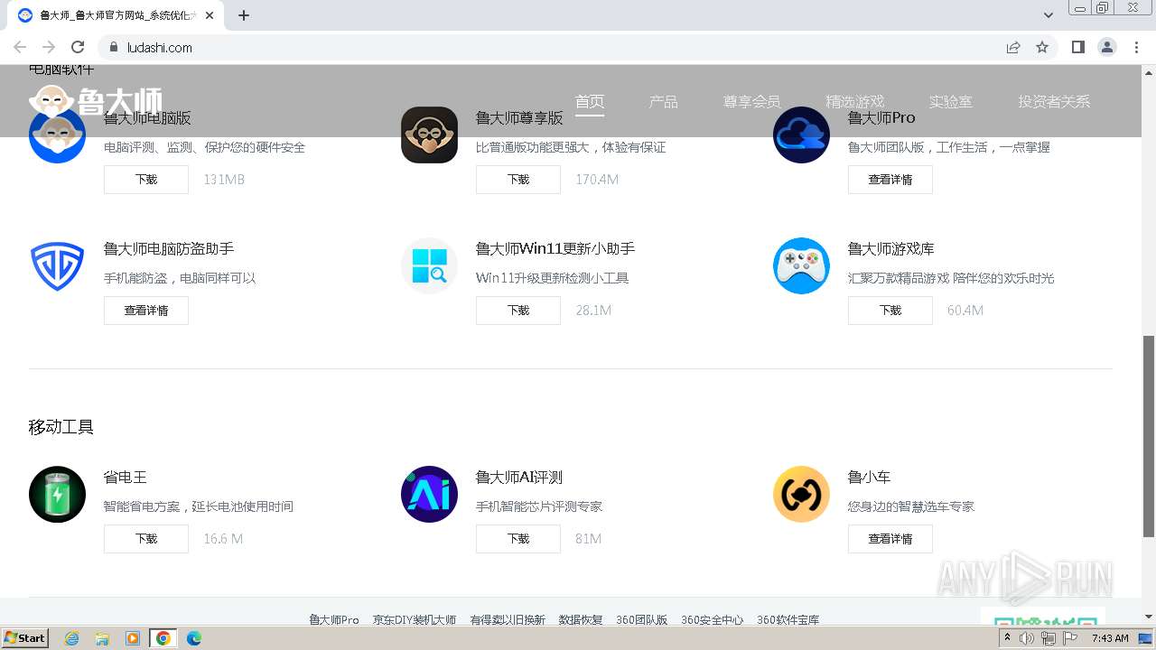
Task: Open a new browser tab
Action: pyautogui.click(x=244, y=15)
